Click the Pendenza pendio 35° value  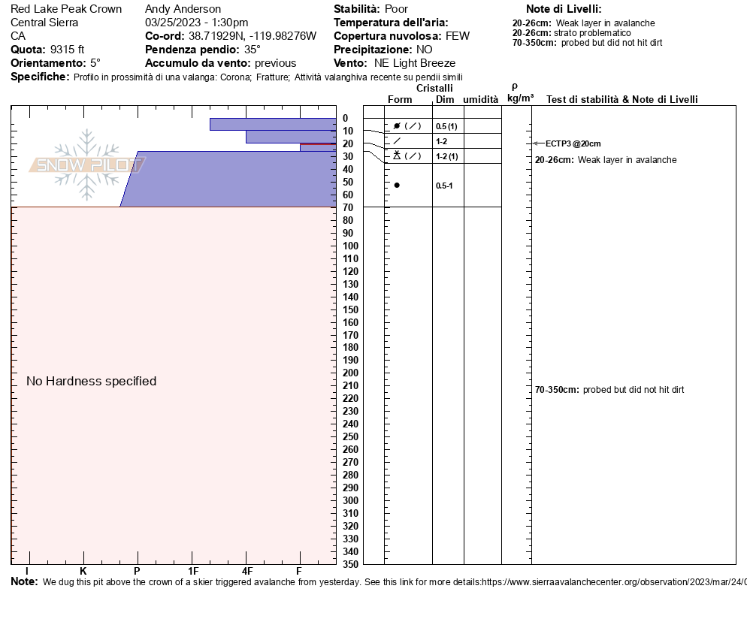(x=253, y=50)
